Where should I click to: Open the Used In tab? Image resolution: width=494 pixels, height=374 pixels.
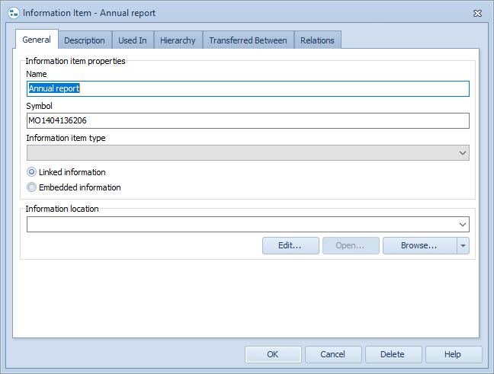coord(133,40)
